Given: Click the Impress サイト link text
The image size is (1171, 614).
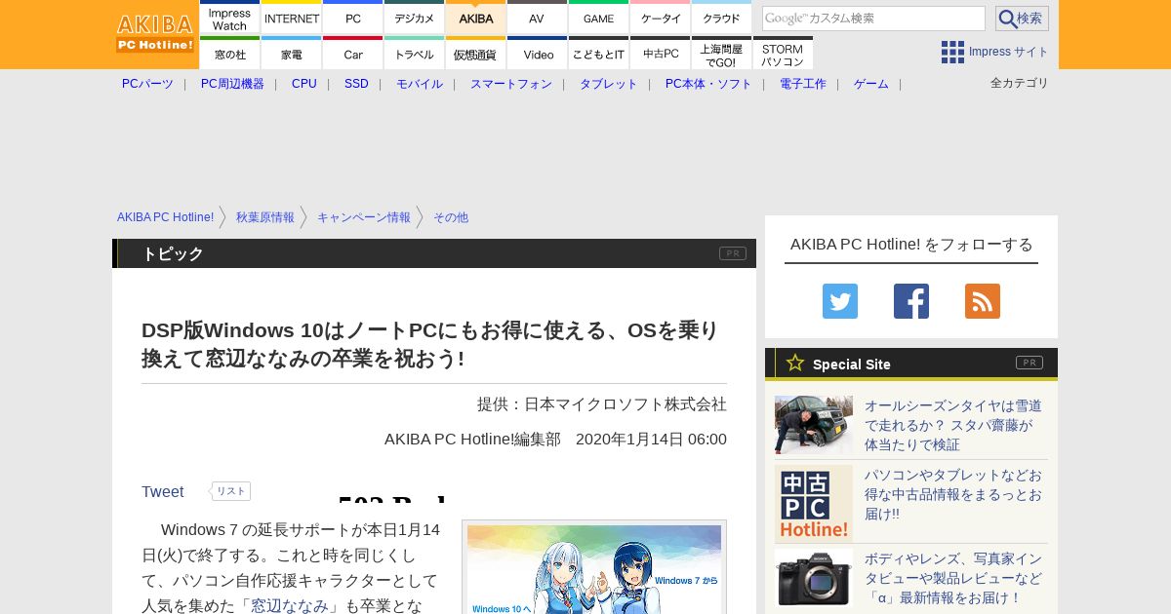Looking at the screenshot, I should click(x=1009, y=52).
